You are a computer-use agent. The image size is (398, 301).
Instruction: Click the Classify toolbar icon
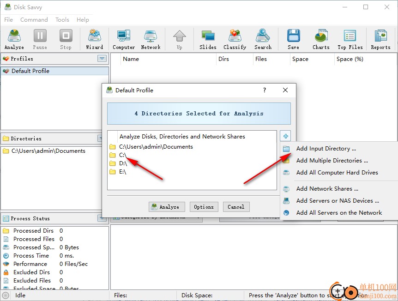235,39
